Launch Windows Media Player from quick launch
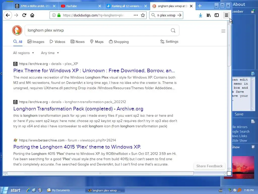The height and width of the screenshot is (194, 258). coord(40,190)
